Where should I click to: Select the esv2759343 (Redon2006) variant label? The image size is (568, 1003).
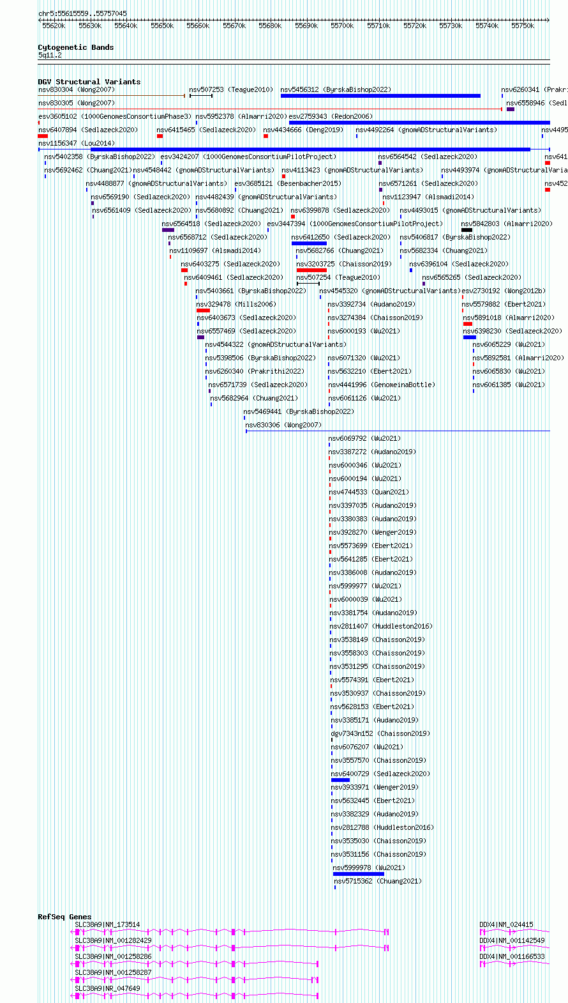click(331, 116)
